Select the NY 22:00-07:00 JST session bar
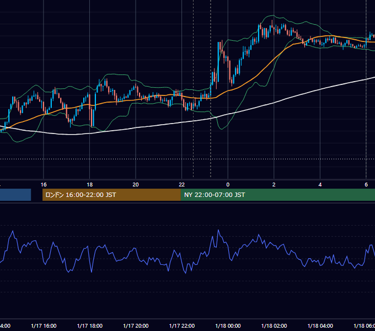Viewport: 375px width, 331px height. tap(277, 195)
